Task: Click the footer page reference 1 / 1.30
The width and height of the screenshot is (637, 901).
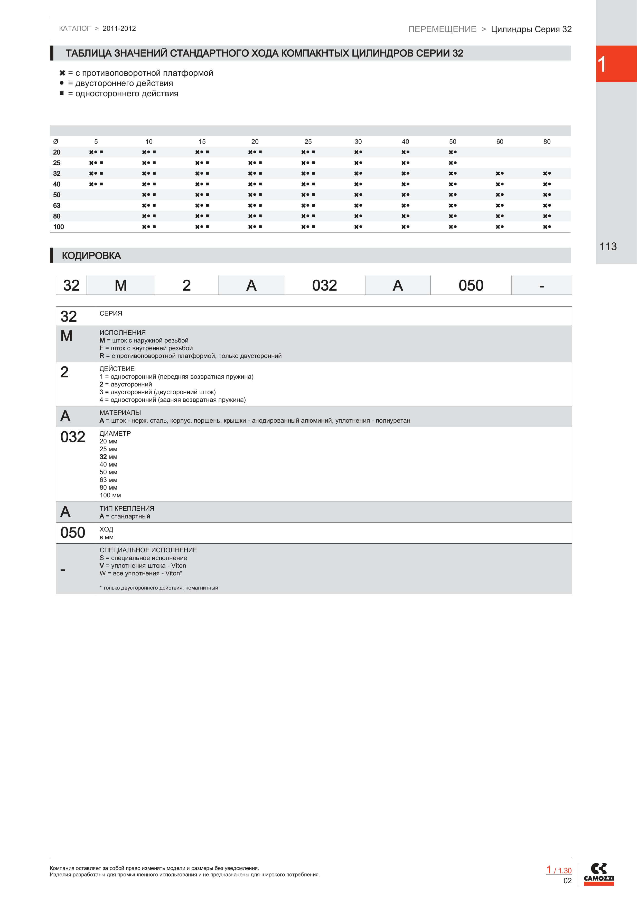Action: [x=559, y=870]
